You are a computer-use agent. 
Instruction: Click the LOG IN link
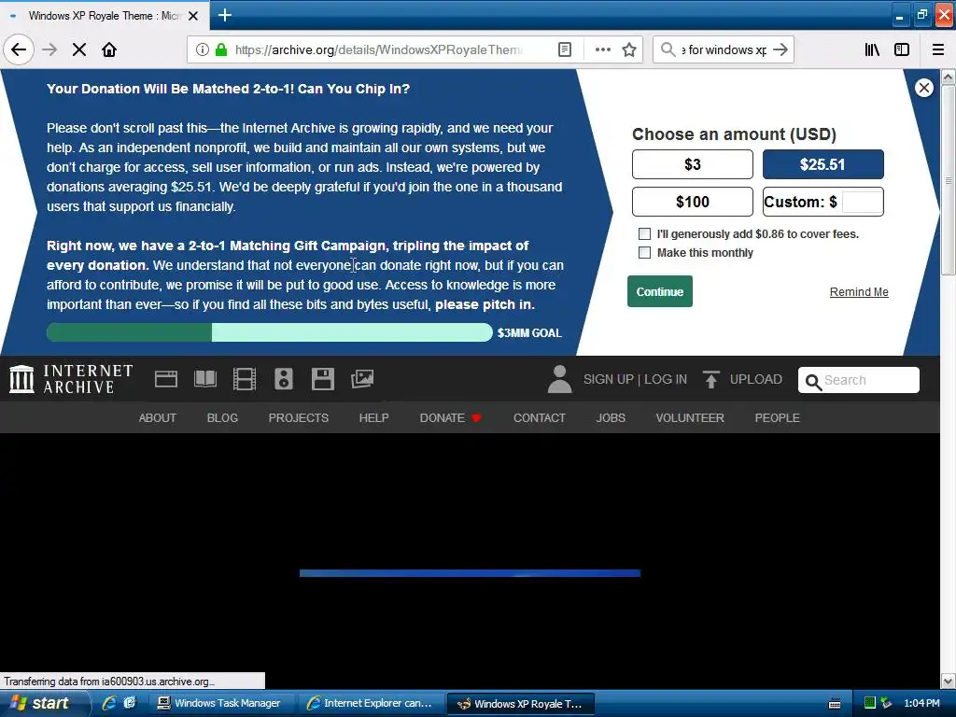665,379
